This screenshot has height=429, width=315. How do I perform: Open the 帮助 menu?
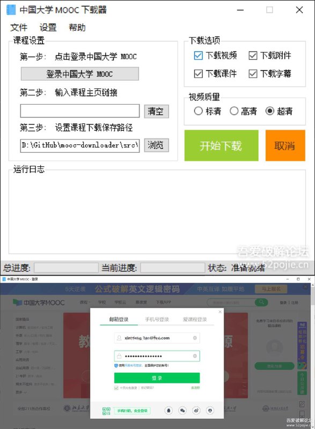(x=77, y=27)
